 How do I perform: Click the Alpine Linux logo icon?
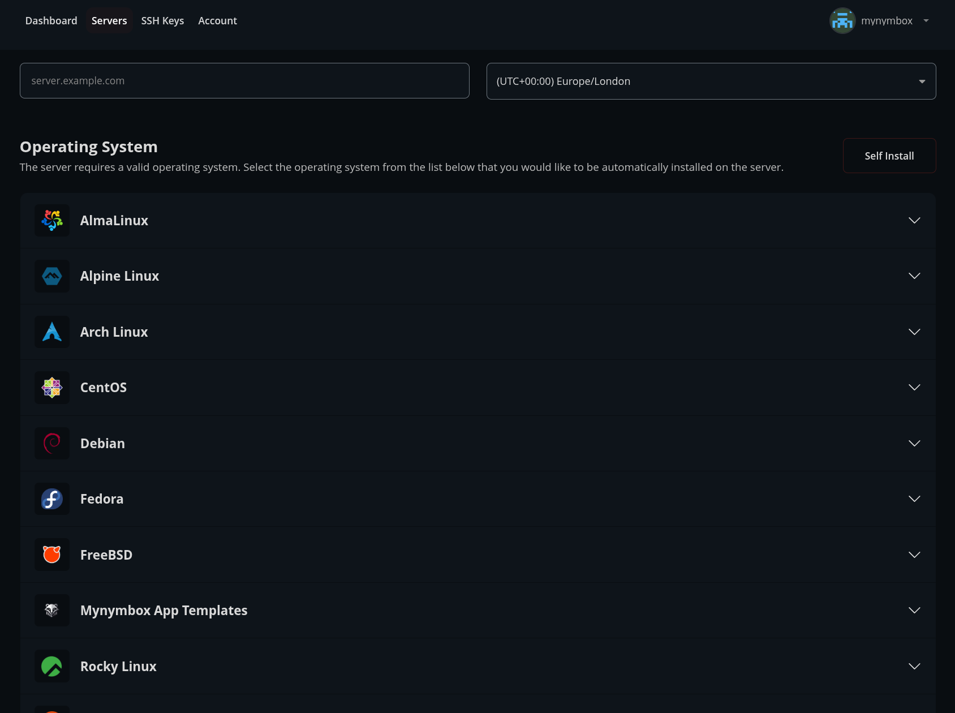[x=52, y=276]
